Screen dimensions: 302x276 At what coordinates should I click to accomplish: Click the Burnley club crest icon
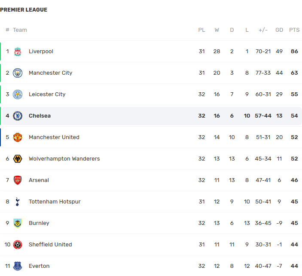coord(18,223)
